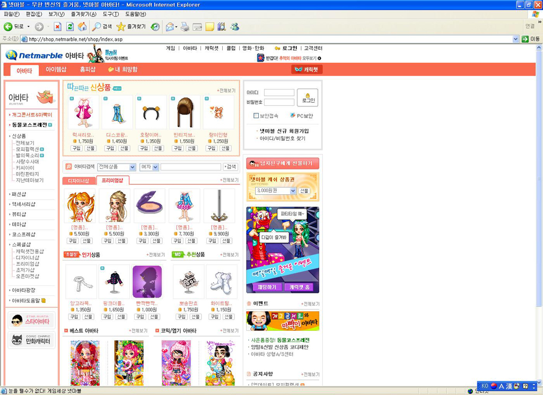The image size is (543, 395).
Task: Click the 로그인 login button
Action: (308, 97)
